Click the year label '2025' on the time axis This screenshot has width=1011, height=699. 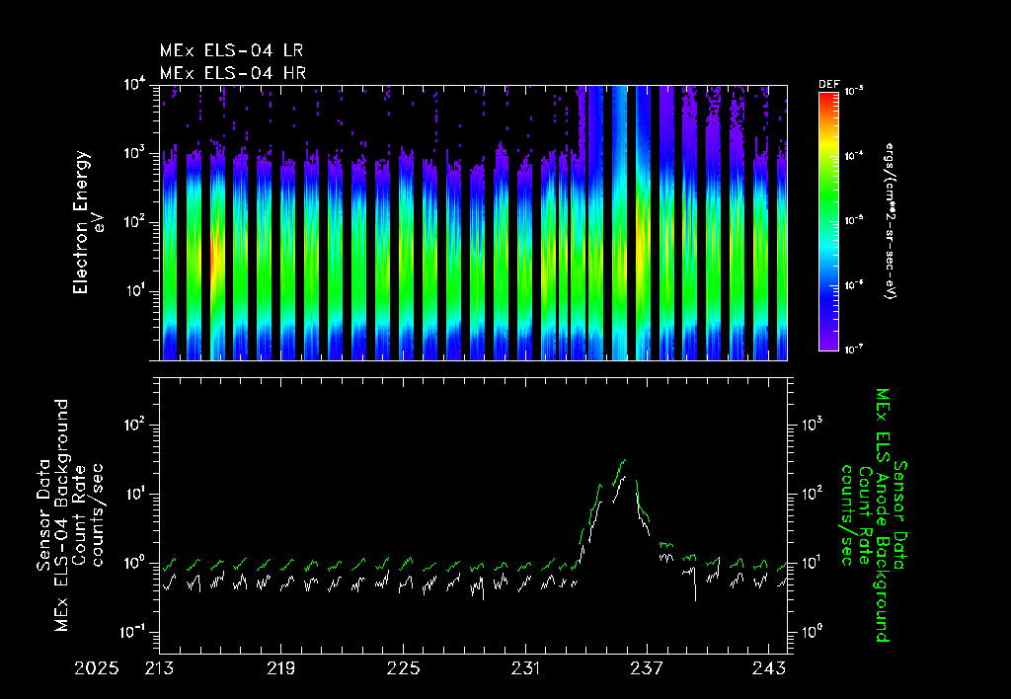(x=96, y=668)
